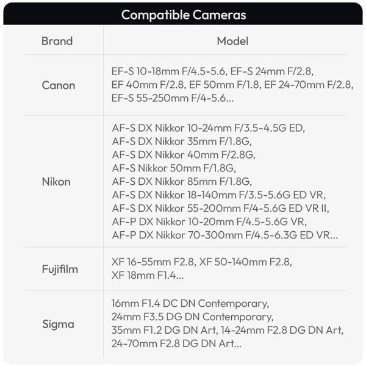366x366 pixels.
Task: Click the Canon brand cell
Action: [x=59, y=85]
